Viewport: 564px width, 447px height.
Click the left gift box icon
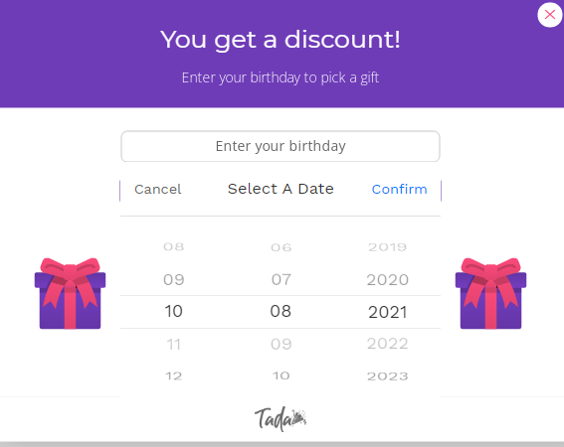71,293
